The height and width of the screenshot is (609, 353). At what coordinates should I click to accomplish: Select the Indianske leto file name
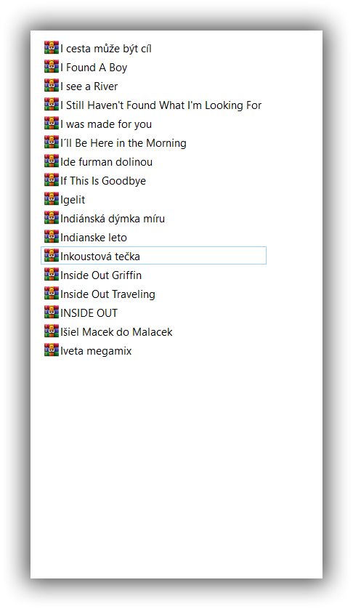pyautogui.click(x=94, y=238)
